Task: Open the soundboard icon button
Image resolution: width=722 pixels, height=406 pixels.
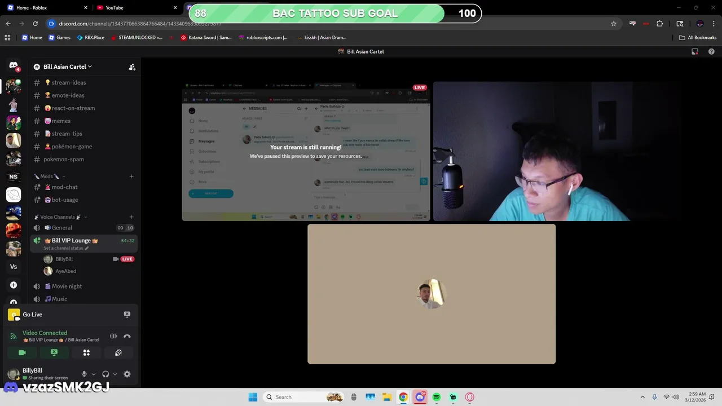Action: (x=118, y=352)
